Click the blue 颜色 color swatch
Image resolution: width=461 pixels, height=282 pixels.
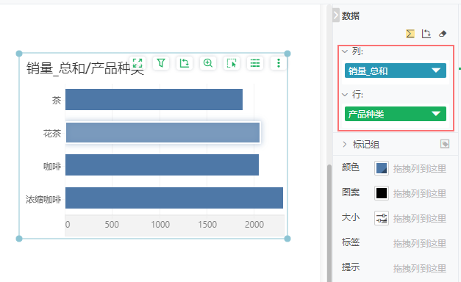(x=382, y=168)
